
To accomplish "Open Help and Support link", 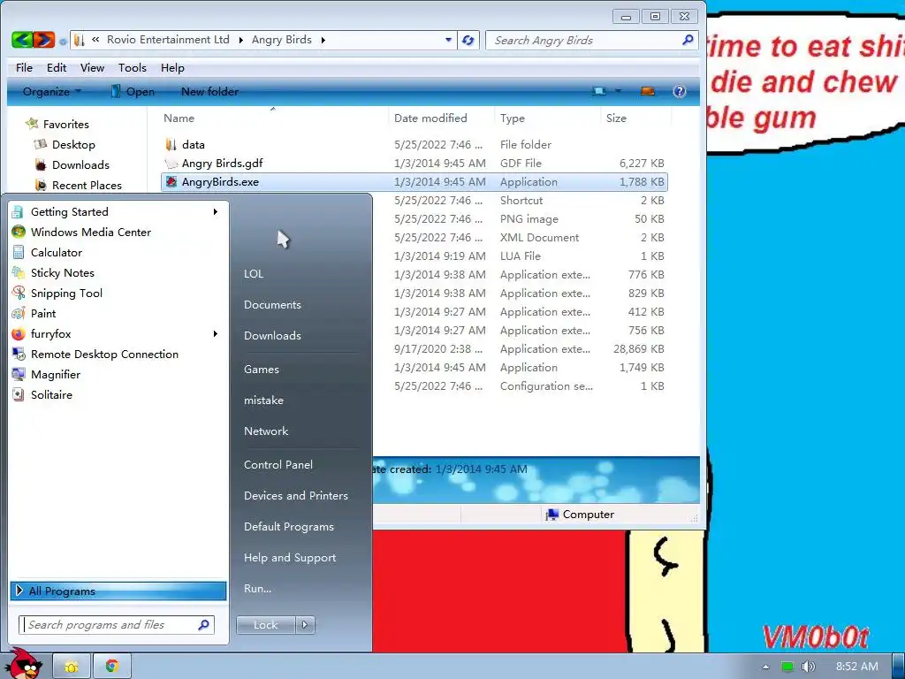I will (290, 557).
